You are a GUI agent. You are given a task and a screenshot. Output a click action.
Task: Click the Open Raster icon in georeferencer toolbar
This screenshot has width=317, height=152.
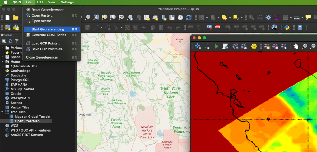[x=198, y=46]
